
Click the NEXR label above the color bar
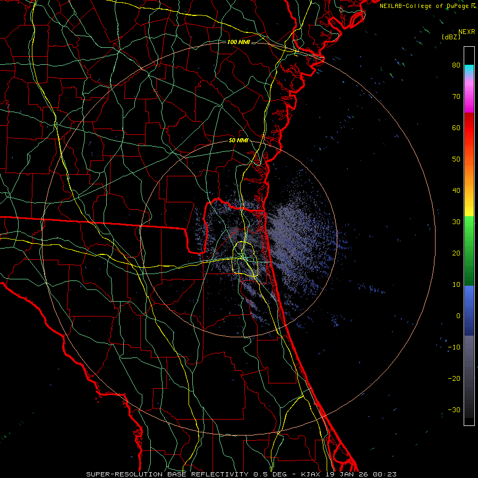pos(466,32)
